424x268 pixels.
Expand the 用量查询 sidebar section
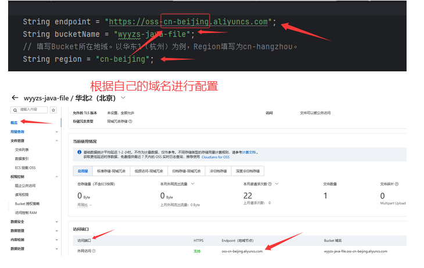pyautogui.click(x=57, y=132)
